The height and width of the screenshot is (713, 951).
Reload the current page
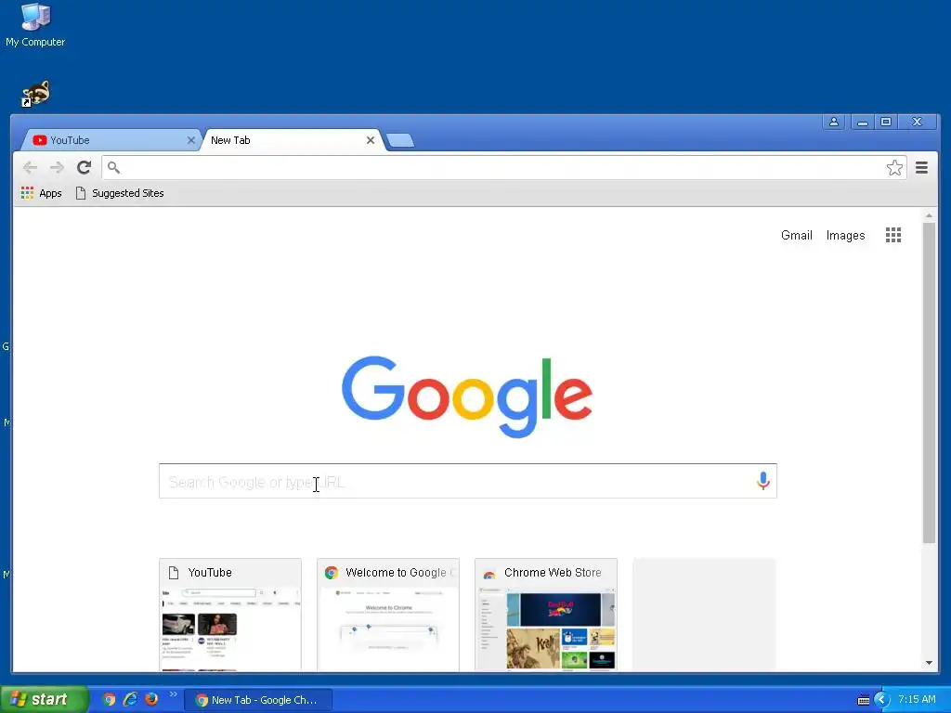tap(84, 167)
